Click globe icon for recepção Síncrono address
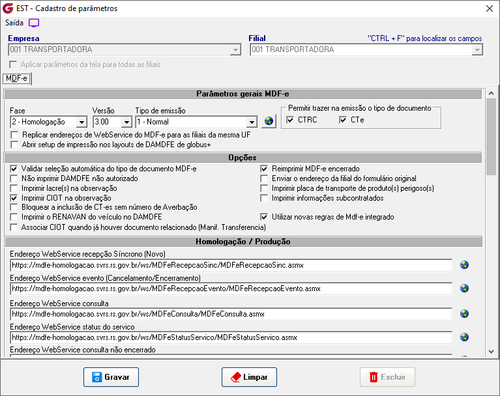This screenshot has width=500, height=396. [x=464, y=264]
